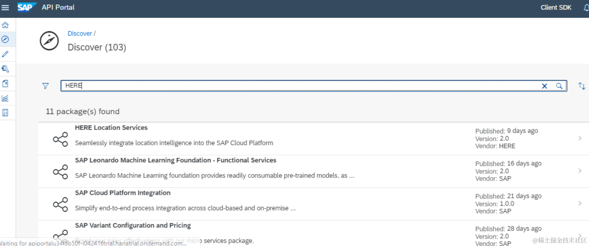Viewport: 589px width, 246px height.
Task: Open the sort options icon
Action: [582, 86]
